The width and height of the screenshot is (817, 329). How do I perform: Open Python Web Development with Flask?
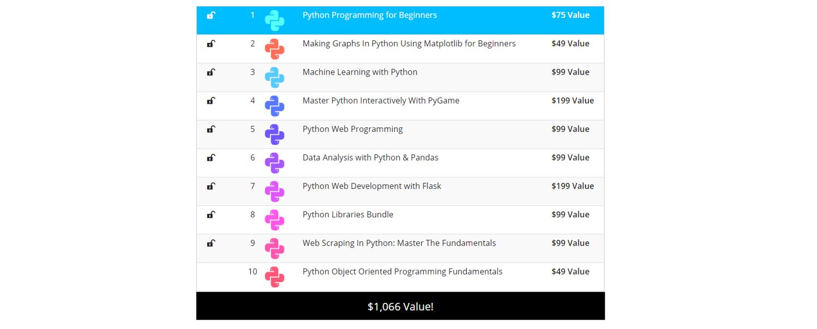click(x=371, y=186)
